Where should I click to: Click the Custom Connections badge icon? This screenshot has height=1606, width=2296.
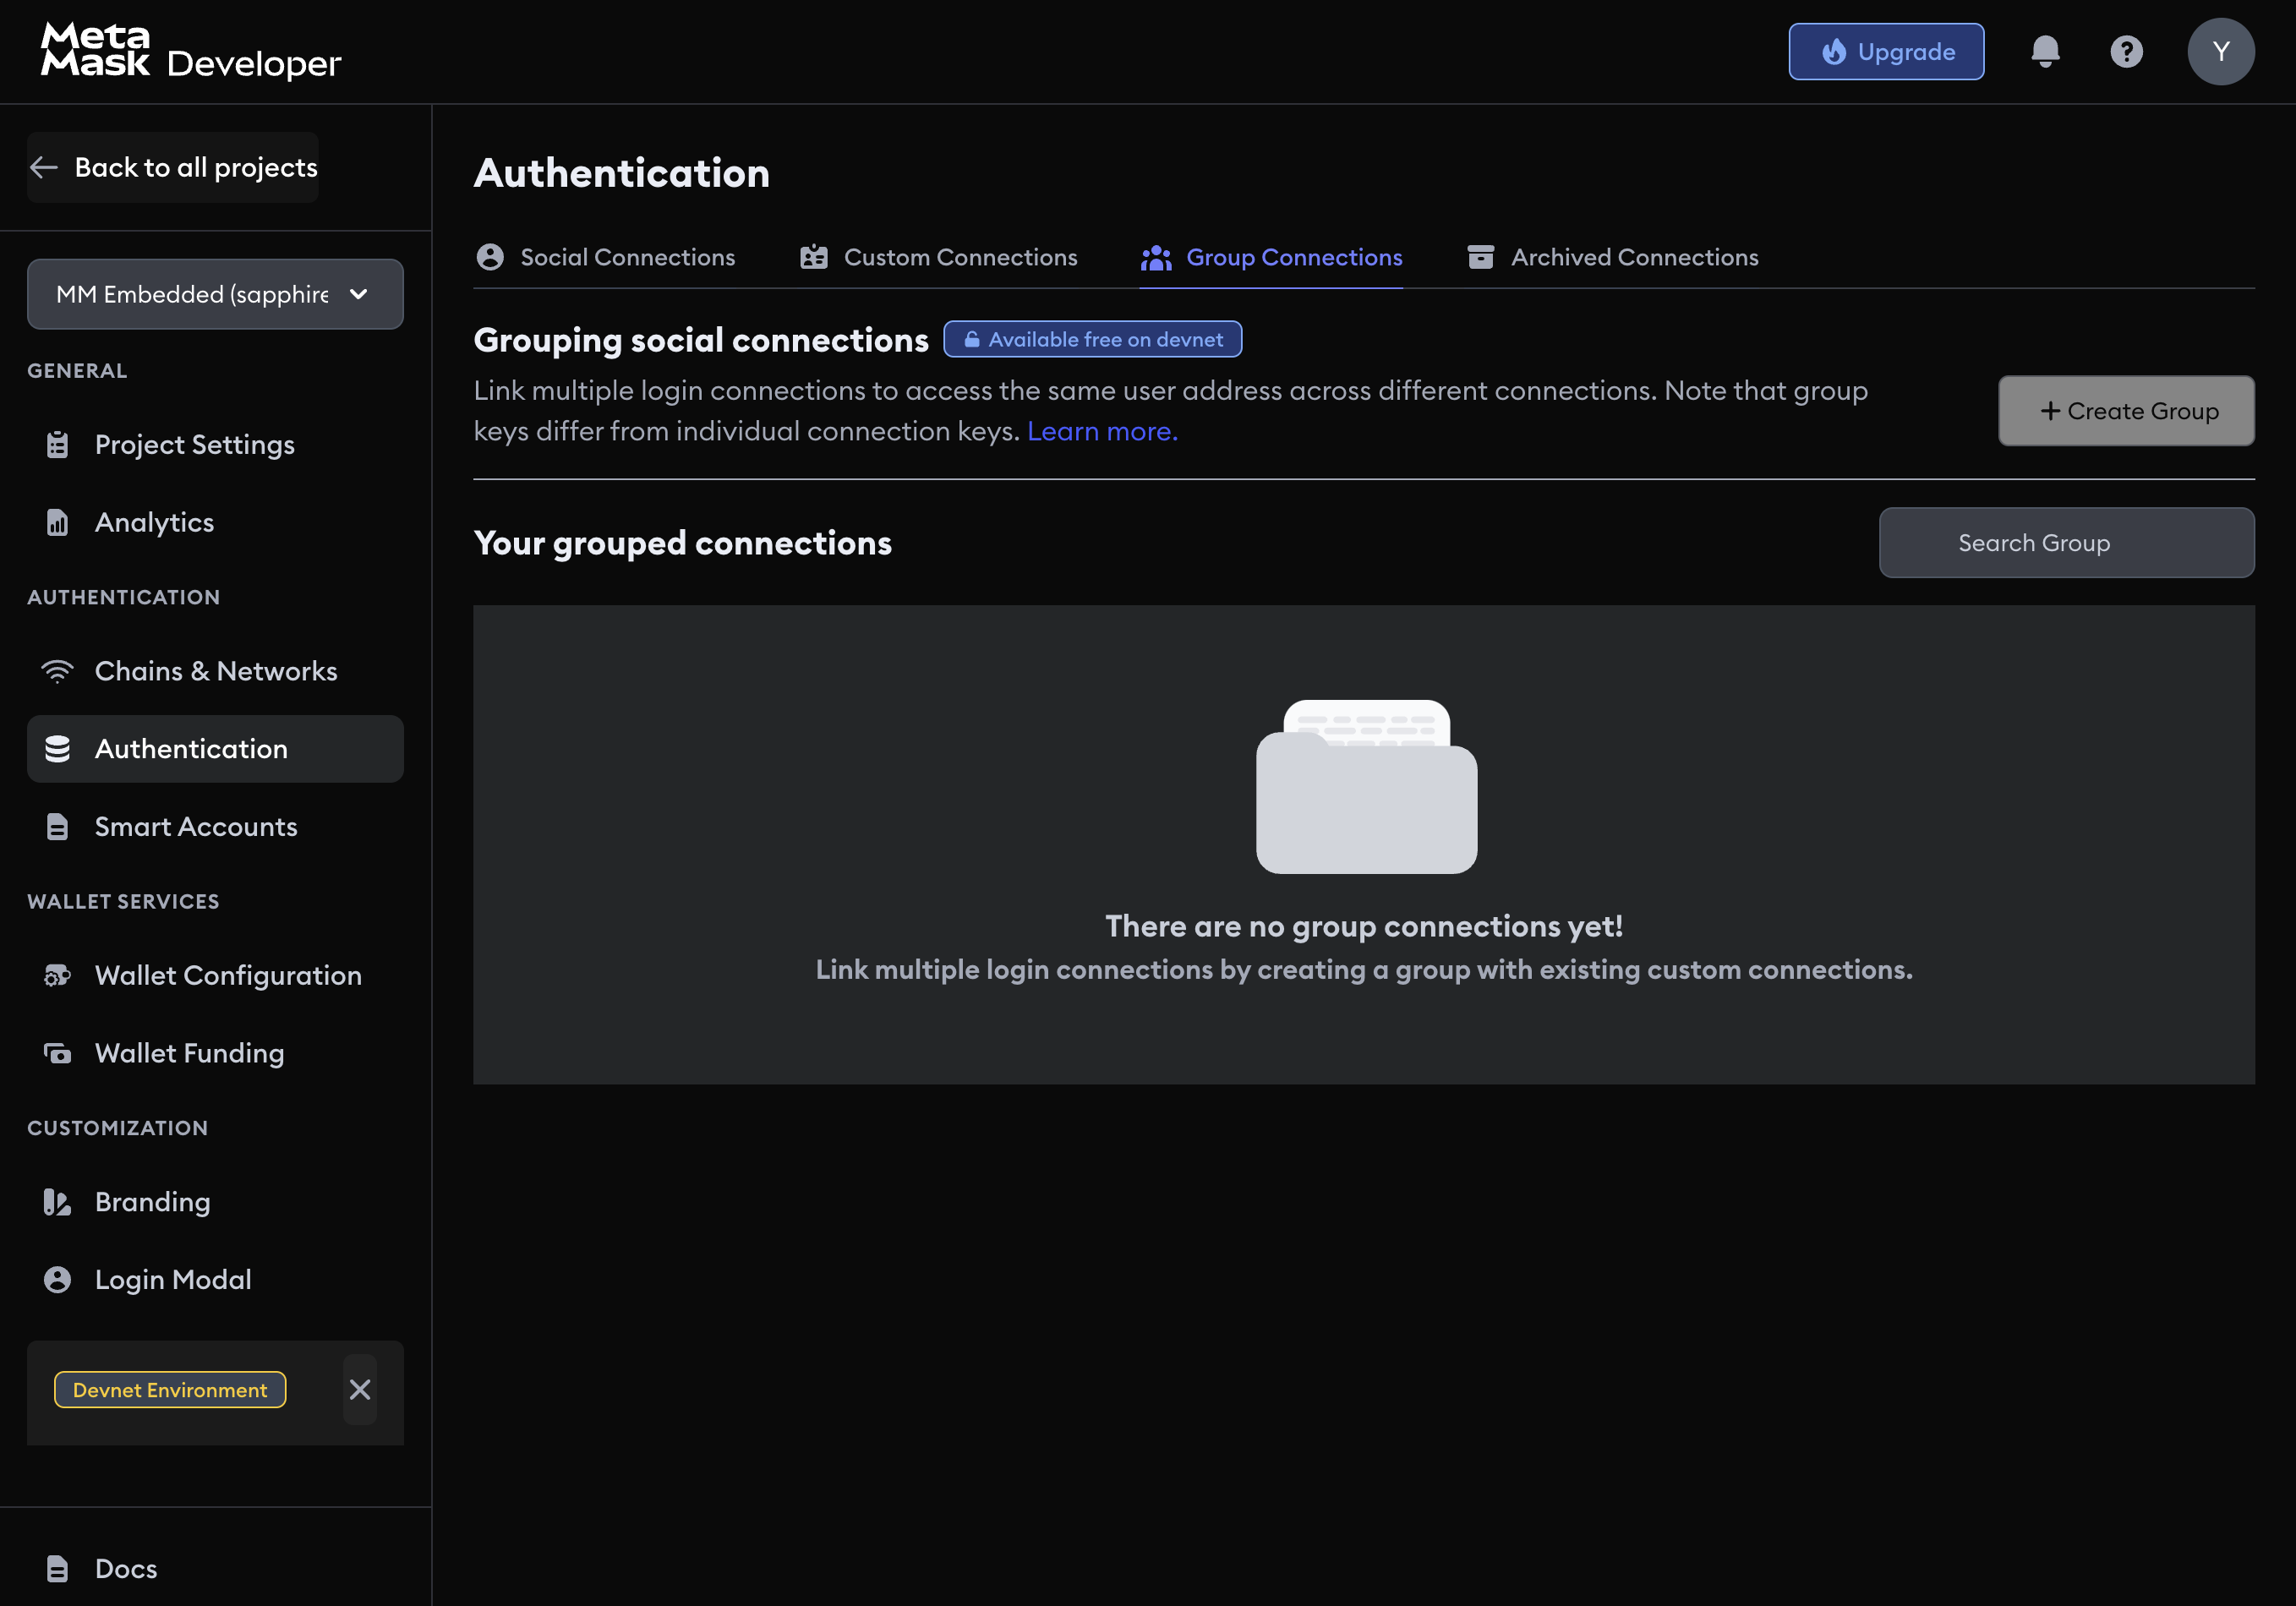click(814, 257)
